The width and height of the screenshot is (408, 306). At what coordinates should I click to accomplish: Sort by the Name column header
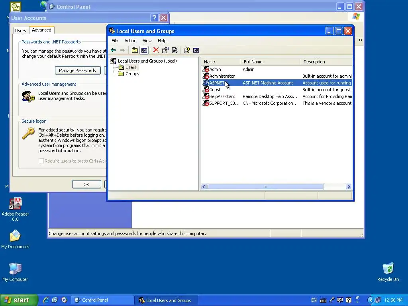click(220, 62)
